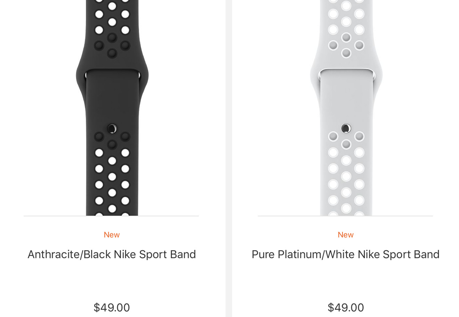Click the horizontal line below the black band image

click(111, 216)
